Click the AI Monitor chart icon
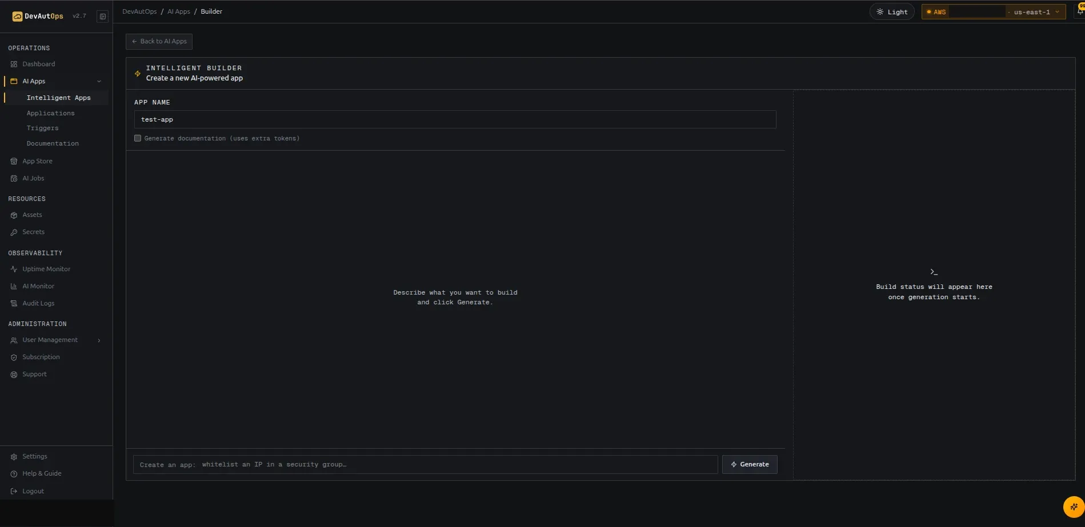 [14, 287]
